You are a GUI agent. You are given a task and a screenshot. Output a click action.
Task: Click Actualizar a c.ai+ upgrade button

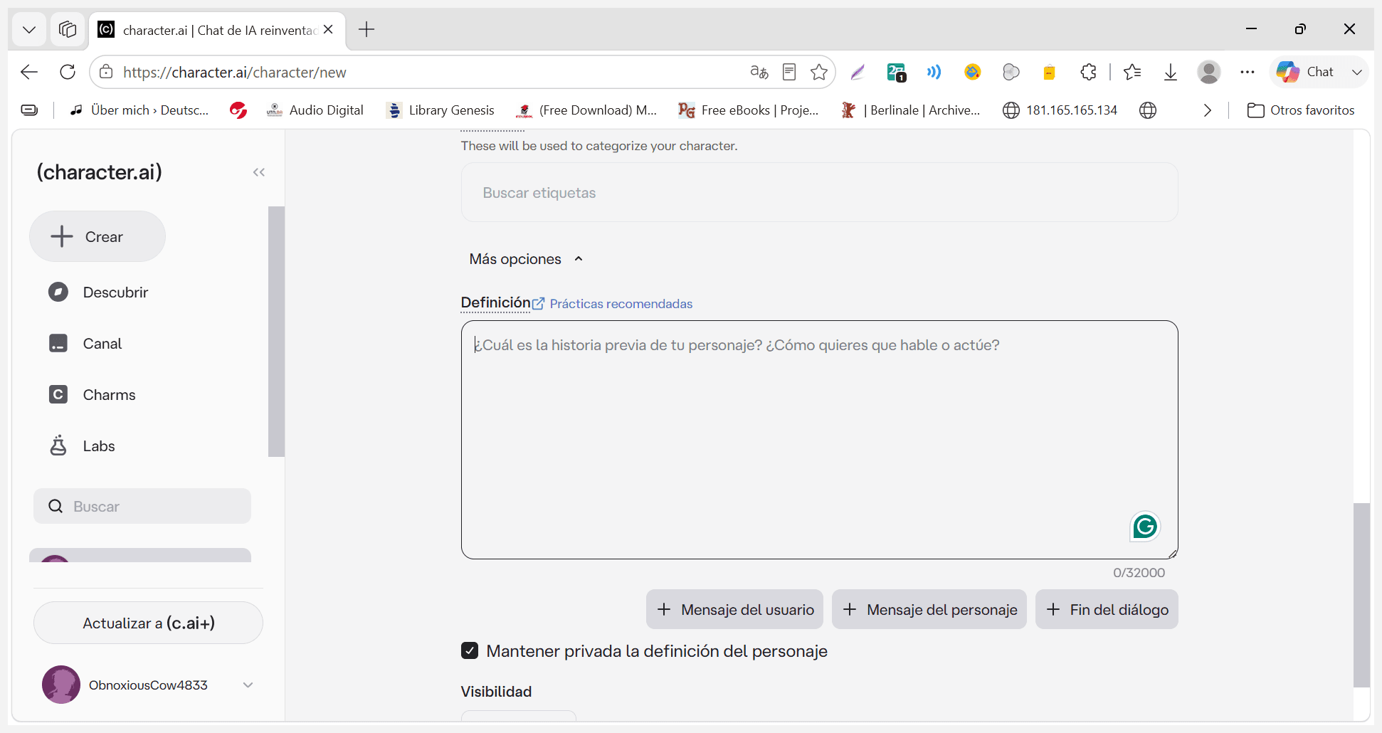148,623
